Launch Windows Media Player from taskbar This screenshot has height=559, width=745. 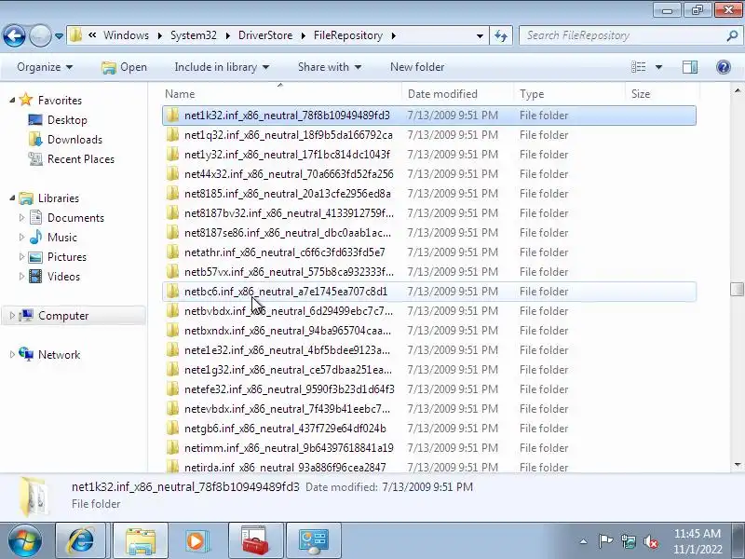196,540
